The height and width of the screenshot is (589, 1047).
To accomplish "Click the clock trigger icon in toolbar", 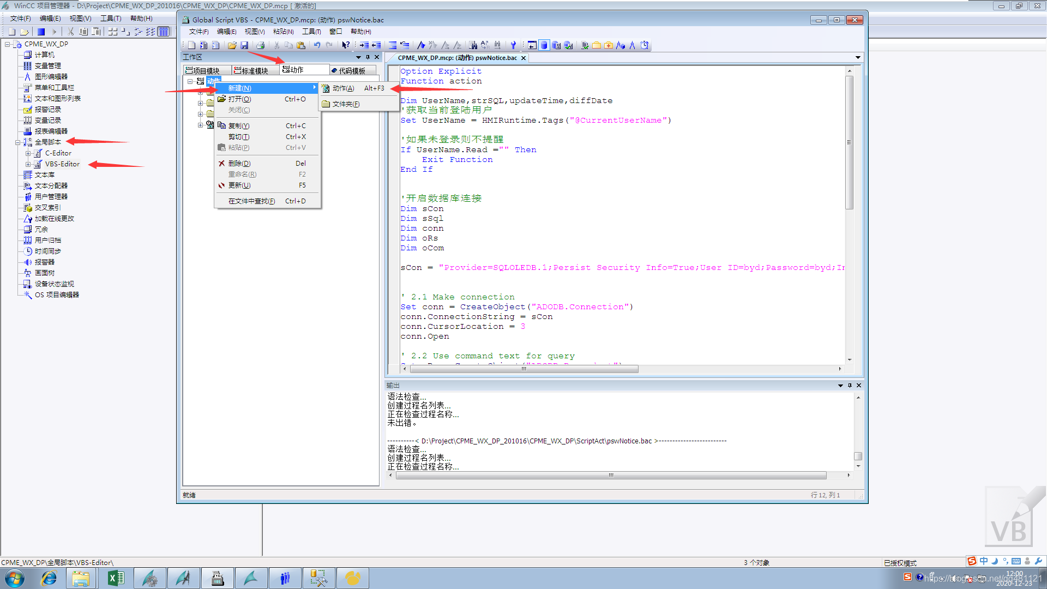I will [x=645, y=45].
